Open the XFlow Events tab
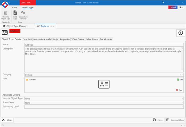 pos(78,39)
